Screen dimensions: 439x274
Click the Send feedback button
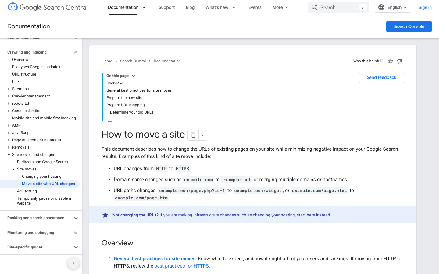pos(381,77)
